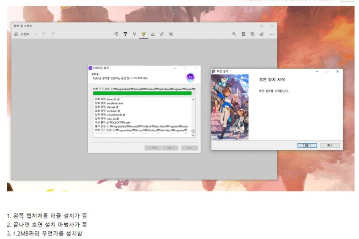Activate the image crop tool
This screenshot has height=239, width=359.
click(171, 34)
